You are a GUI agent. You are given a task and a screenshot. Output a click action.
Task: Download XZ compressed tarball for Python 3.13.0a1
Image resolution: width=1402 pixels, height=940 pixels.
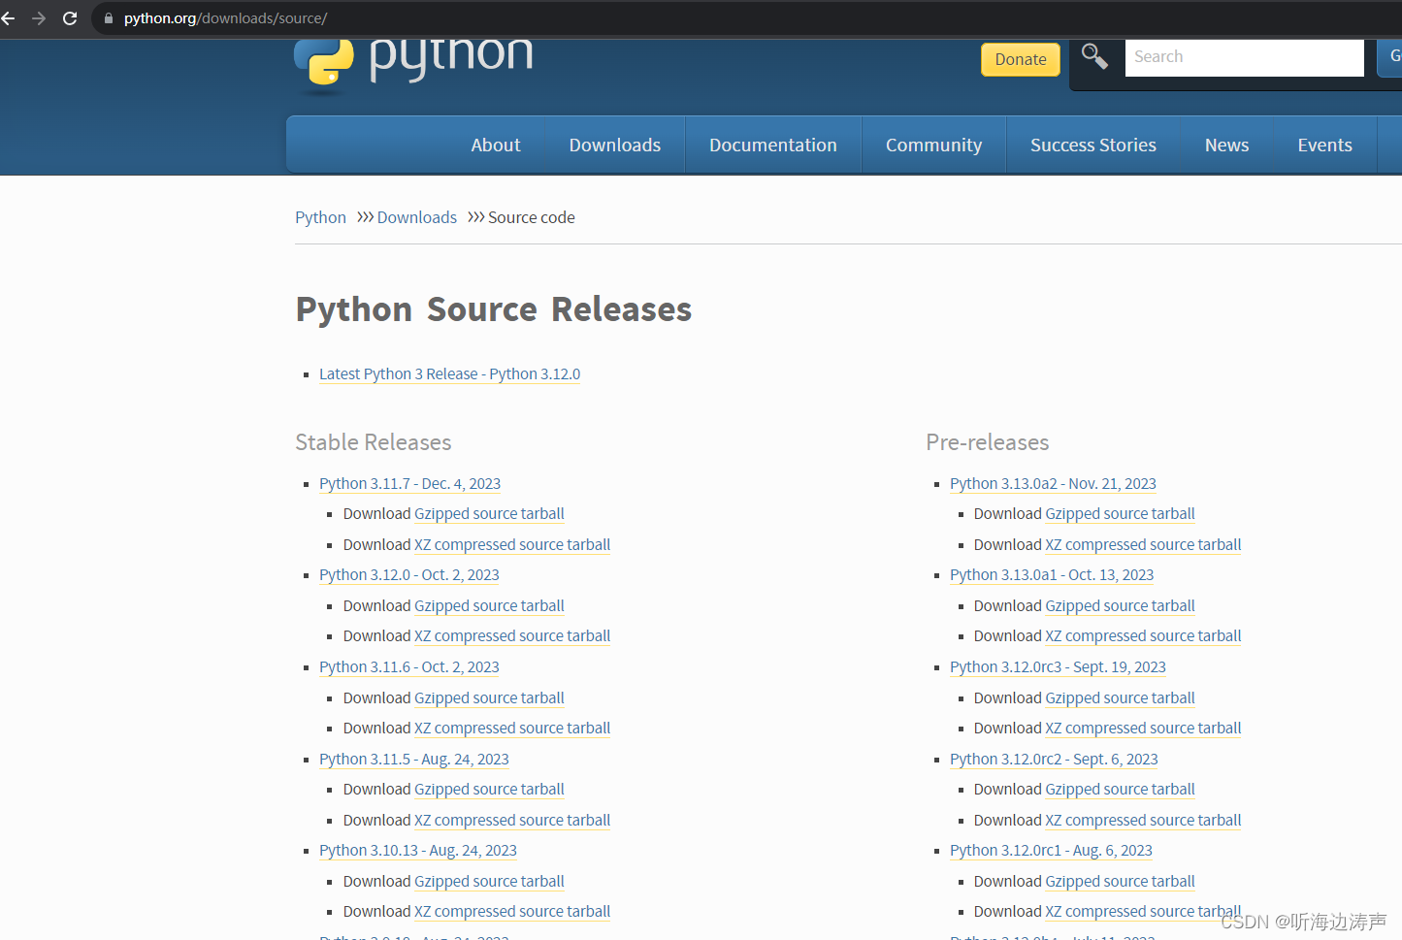pos(1143,635)
